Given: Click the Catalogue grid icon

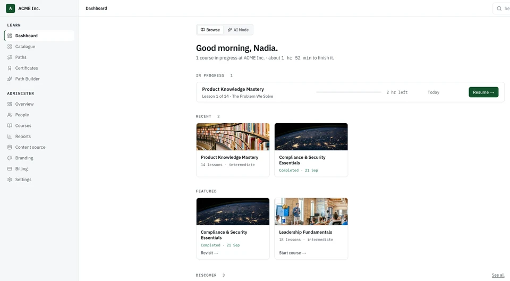Looking at the screenshot, I should pos(10,47).
